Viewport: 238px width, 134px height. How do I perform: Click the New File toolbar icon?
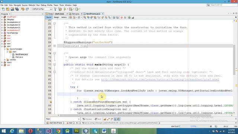[x=3, y=9]
